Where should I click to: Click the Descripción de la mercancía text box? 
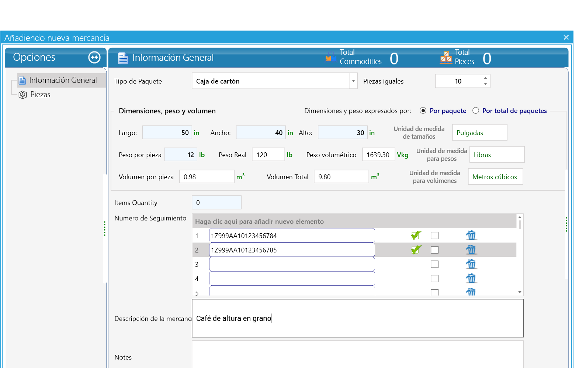(358, 318)
